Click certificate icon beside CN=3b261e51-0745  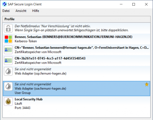click(x=8, y=60)
